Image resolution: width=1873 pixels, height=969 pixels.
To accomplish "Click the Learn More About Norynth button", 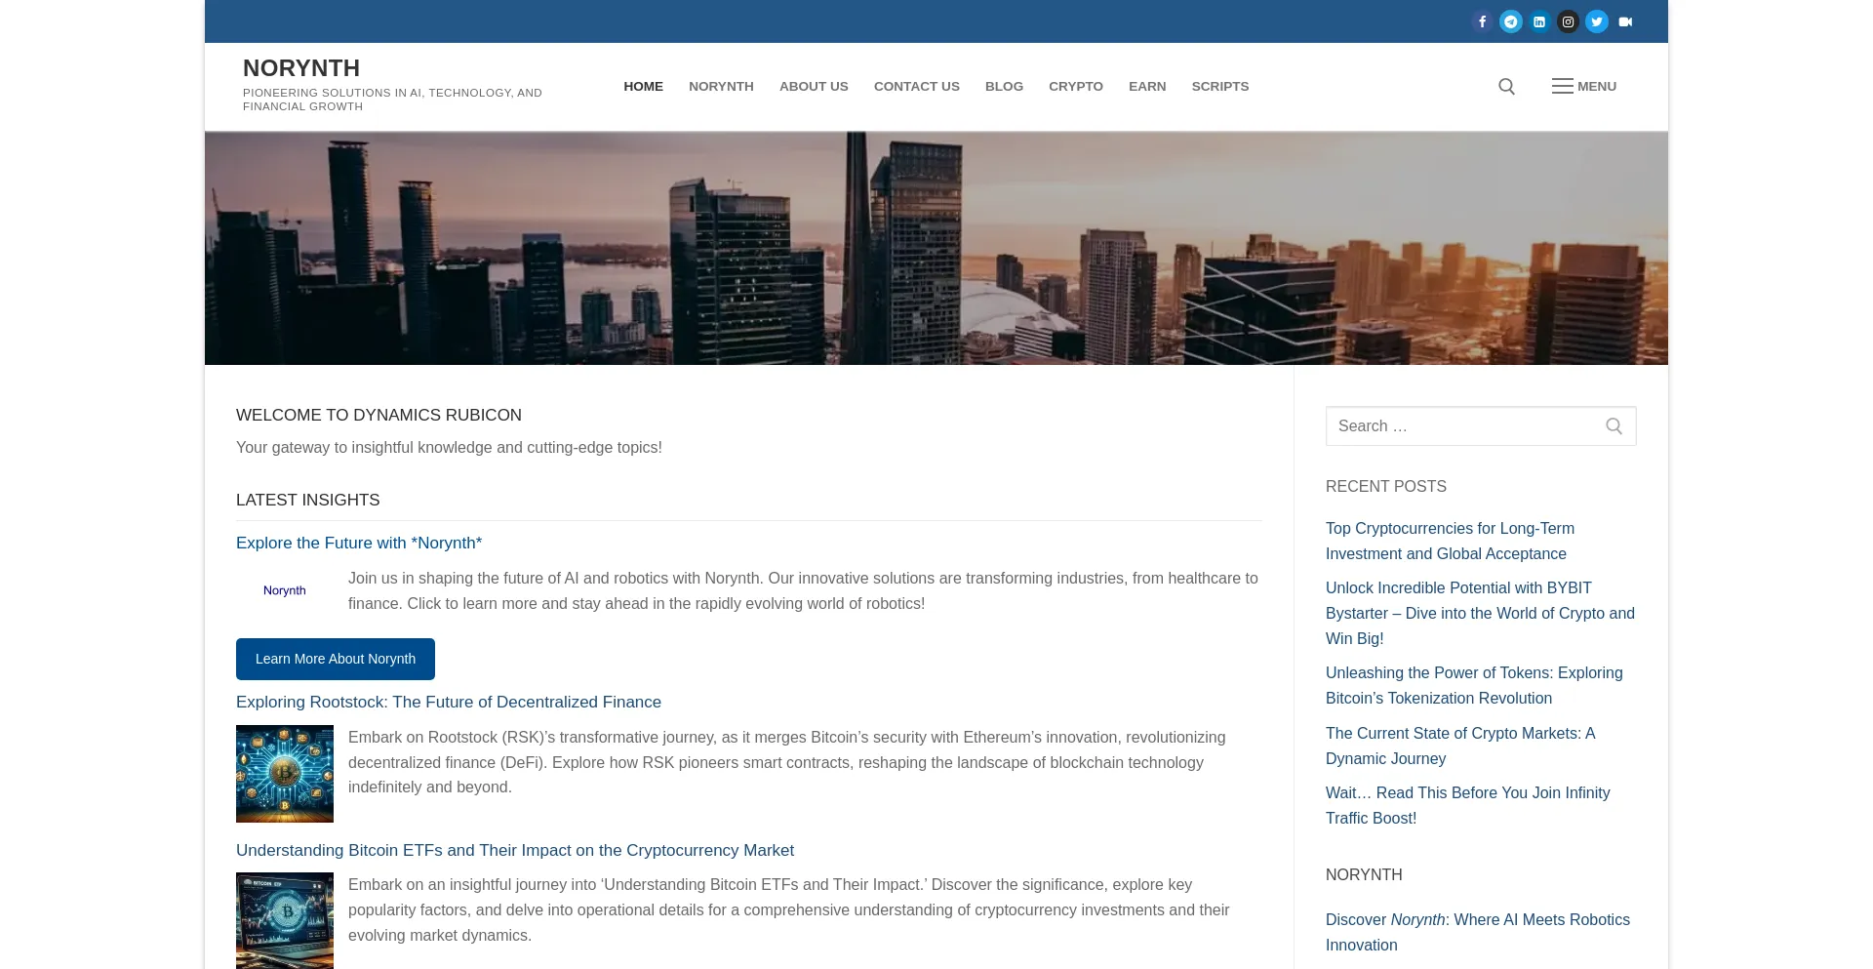I will click(336, 660).
